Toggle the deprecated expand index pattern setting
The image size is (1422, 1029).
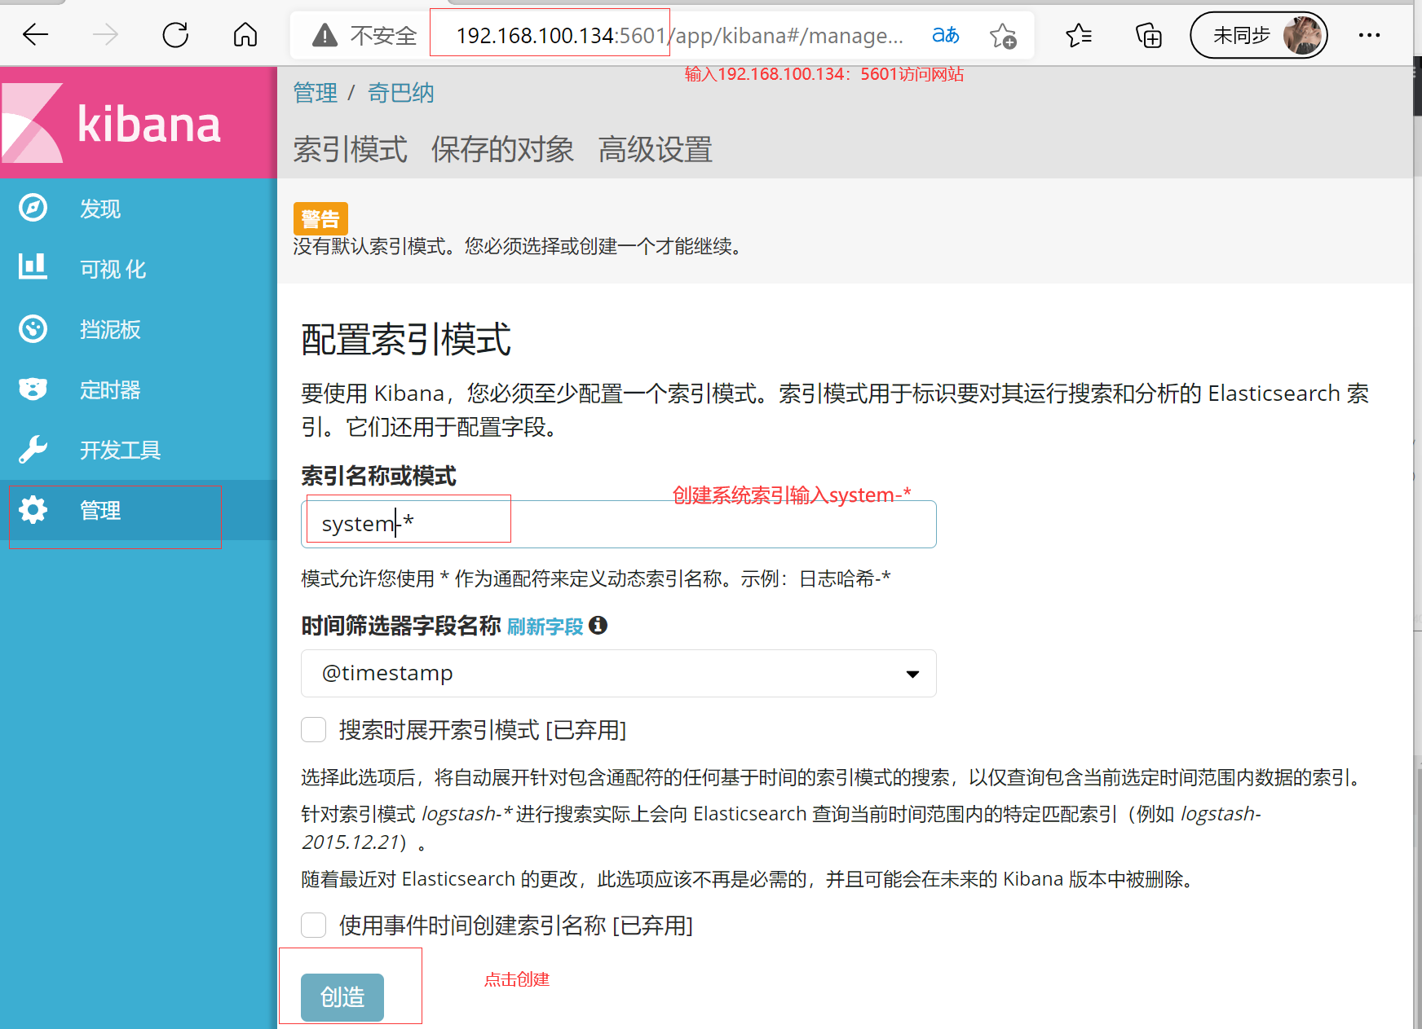(313, 730)
